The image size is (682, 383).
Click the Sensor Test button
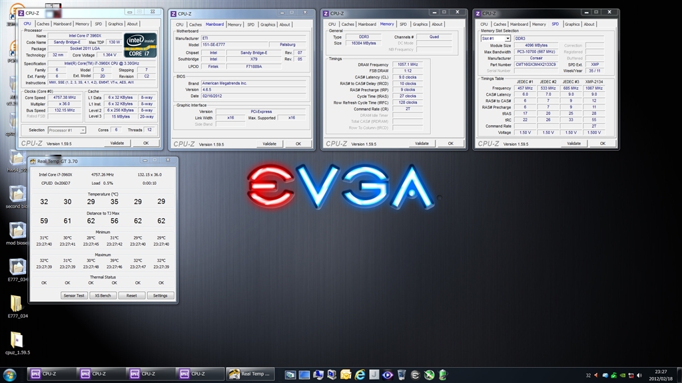point(73,295)
